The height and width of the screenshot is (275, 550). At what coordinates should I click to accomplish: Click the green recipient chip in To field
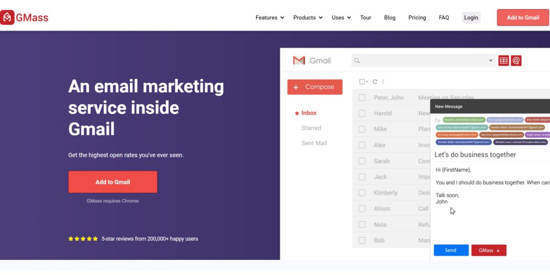[464, 120]
